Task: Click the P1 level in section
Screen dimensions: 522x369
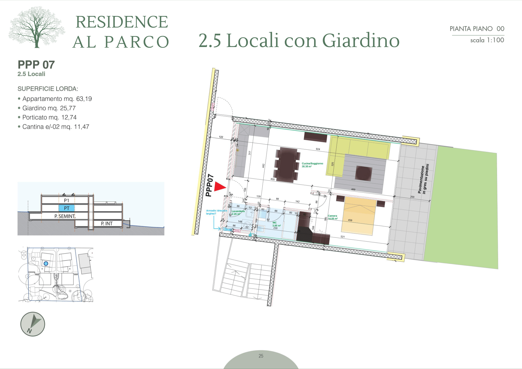Action: tap(67, 200)
